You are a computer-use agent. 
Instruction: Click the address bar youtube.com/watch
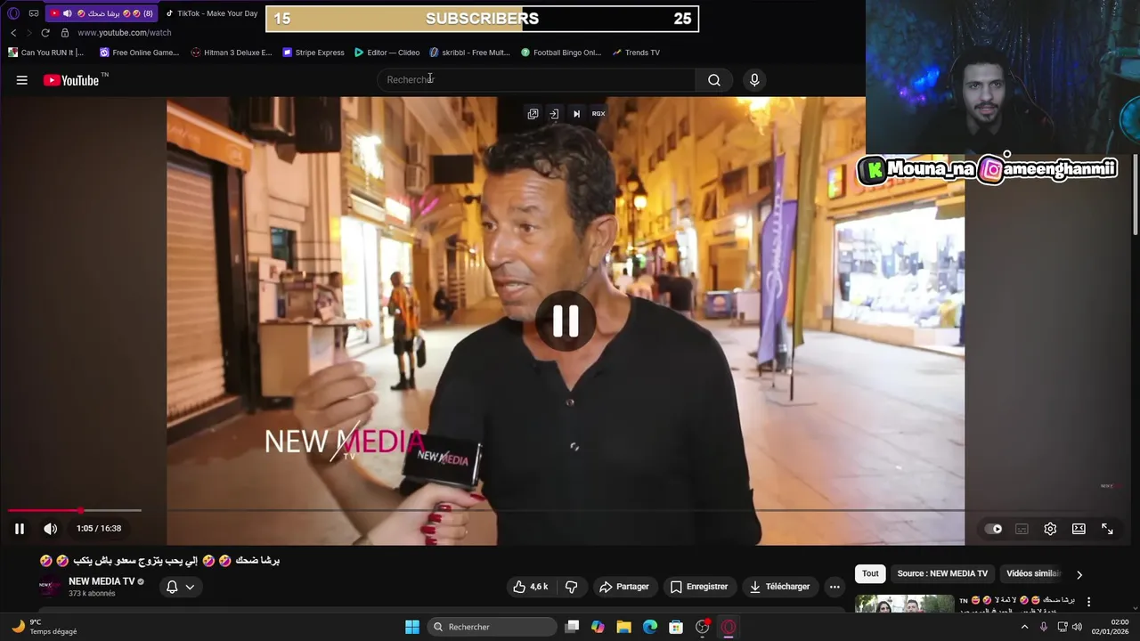(124, 33)
